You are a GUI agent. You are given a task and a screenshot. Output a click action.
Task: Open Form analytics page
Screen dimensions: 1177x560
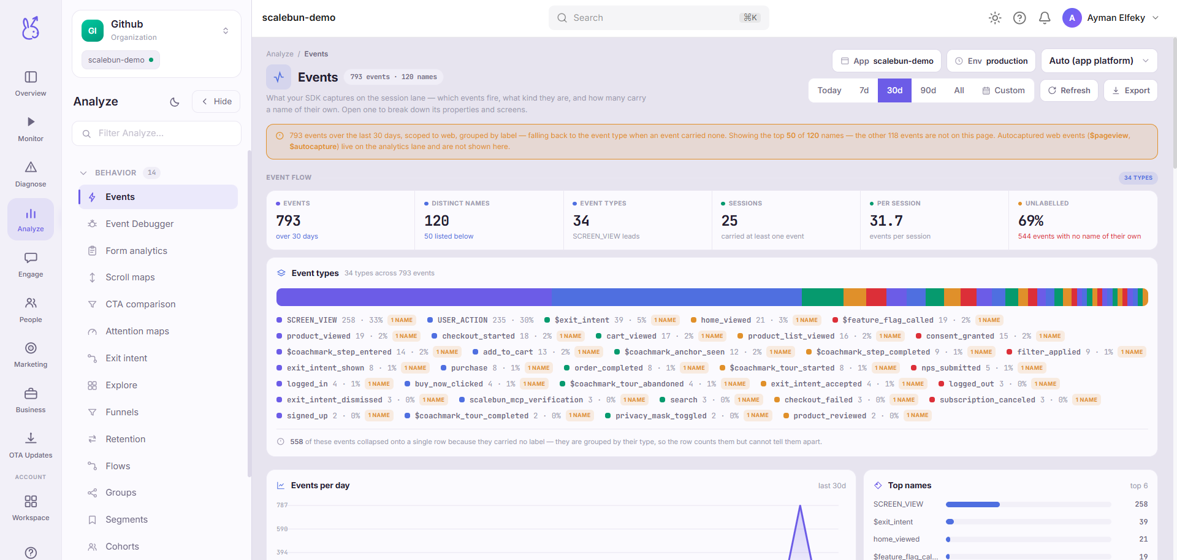158,251
